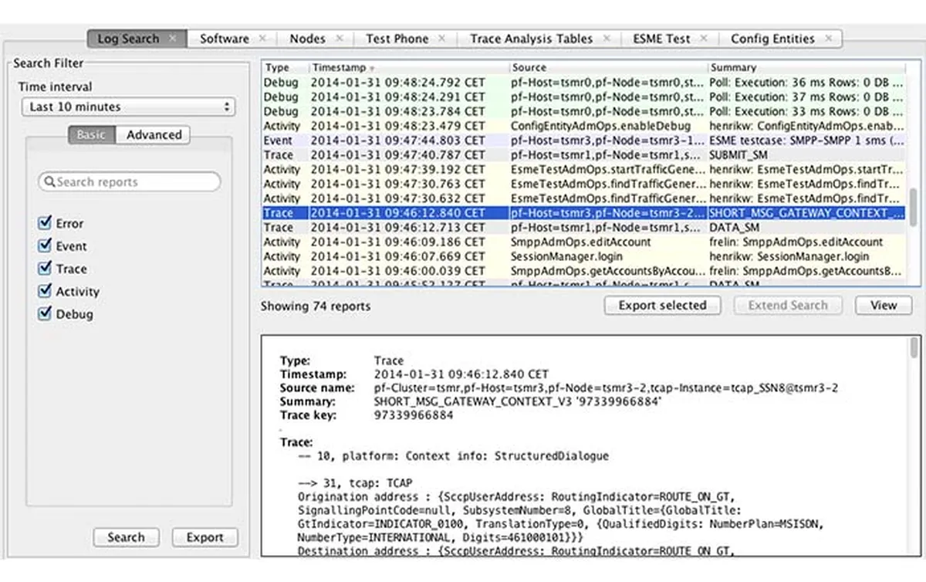This screenshot has height=582, width=926.
Task: Close the Nodes tab
Action: (x=339, y=39)
